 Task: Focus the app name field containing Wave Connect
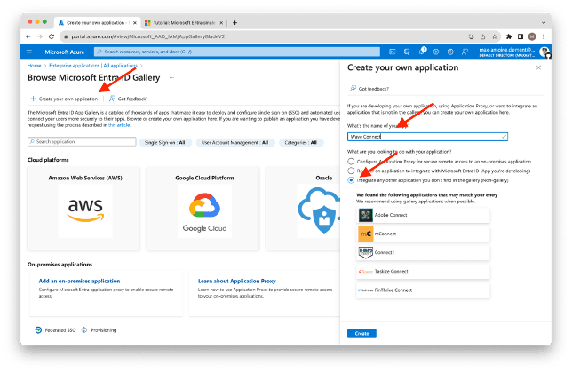point(427,137)
